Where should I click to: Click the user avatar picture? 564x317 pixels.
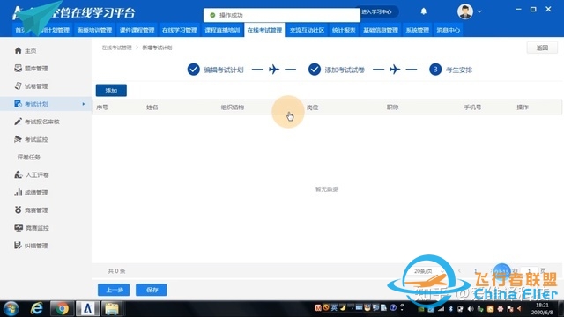[465, 11]
